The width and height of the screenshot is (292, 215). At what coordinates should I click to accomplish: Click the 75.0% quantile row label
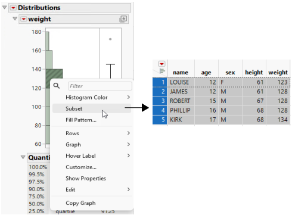click(36, 197)
